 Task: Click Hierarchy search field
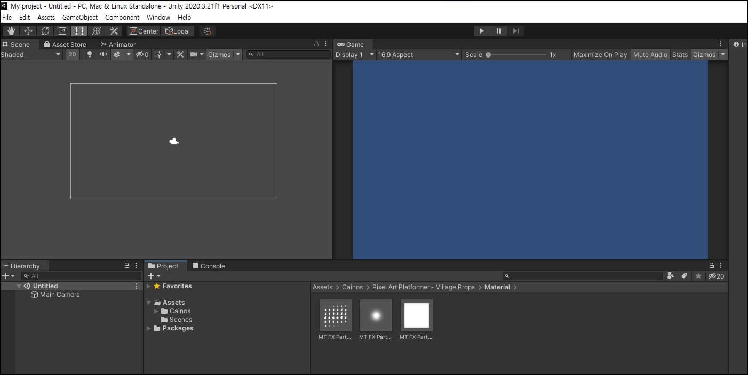pyautogui.click(x=81, y=276)
